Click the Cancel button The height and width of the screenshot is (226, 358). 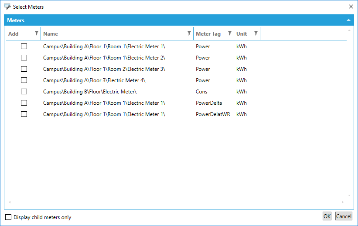344,216
